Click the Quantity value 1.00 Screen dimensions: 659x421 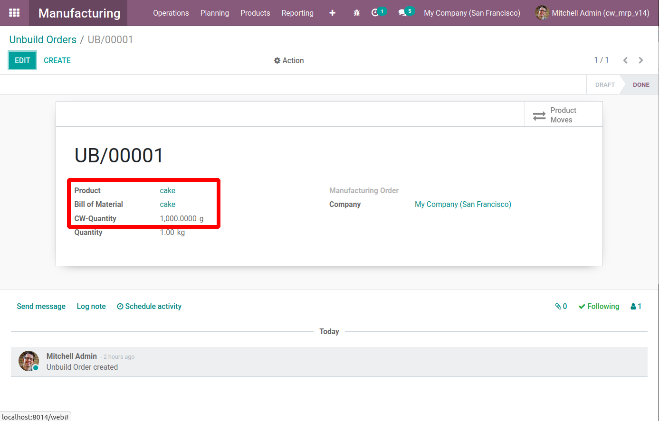(167, 233)
